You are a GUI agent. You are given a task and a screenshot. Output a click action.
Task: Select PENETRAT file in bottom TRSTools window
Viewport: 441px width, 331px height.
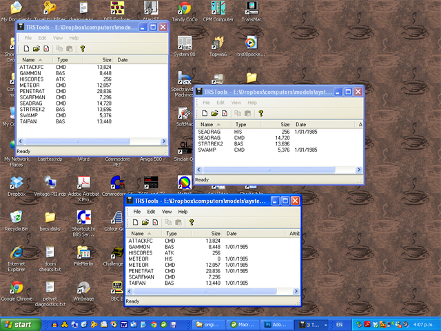(141, 271)
